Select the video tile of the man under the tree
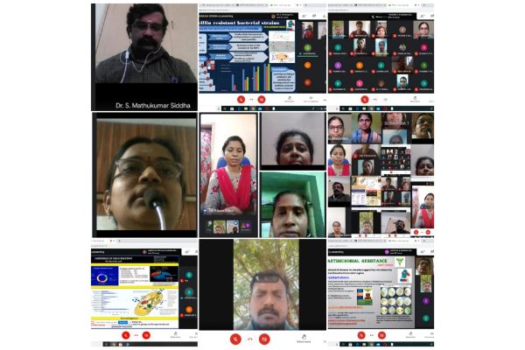Screen dimensions: 525x350 click(x=262, y=284)
